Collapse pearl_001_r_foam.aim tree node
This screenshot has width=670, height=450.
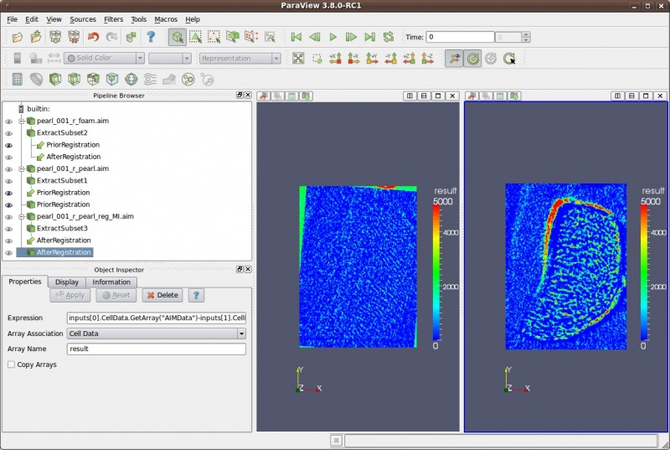pos(22,122)
